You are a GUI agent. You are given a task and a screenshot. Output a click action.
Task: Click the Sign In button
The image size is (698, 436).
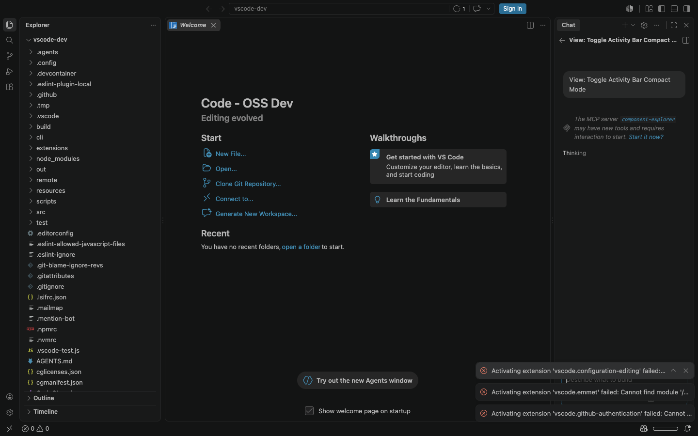(512, 9)
